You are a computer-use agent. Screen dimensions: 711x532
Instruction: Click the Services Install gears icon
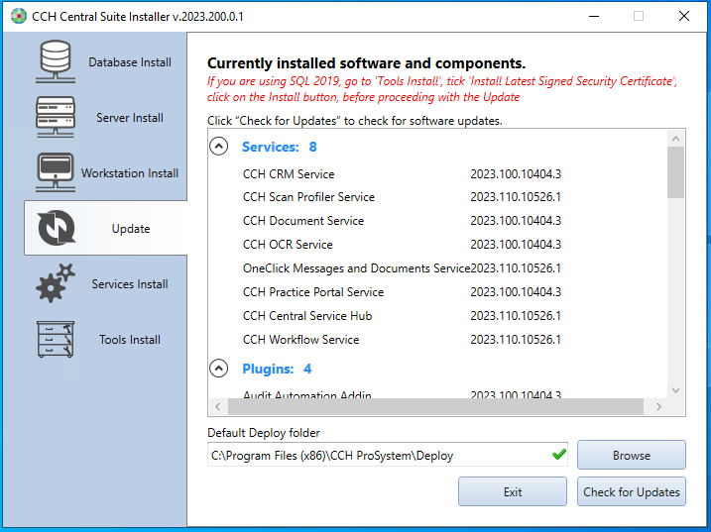(x=57, y=283)
